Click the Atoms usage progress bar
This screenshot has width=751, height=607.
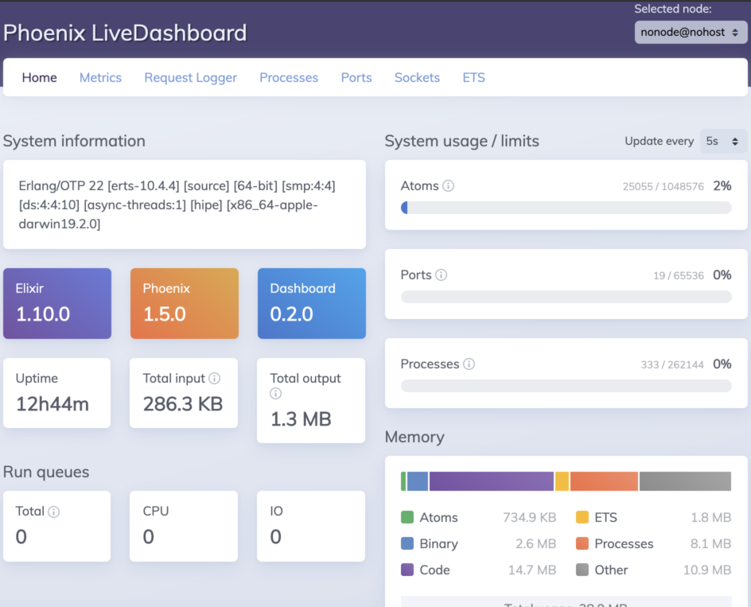pos(566,208)
